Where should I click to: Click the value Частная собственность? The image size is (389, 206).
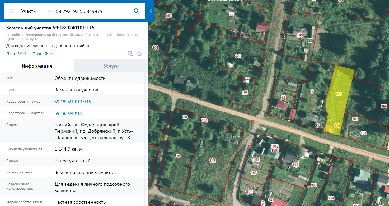point(80,202)
